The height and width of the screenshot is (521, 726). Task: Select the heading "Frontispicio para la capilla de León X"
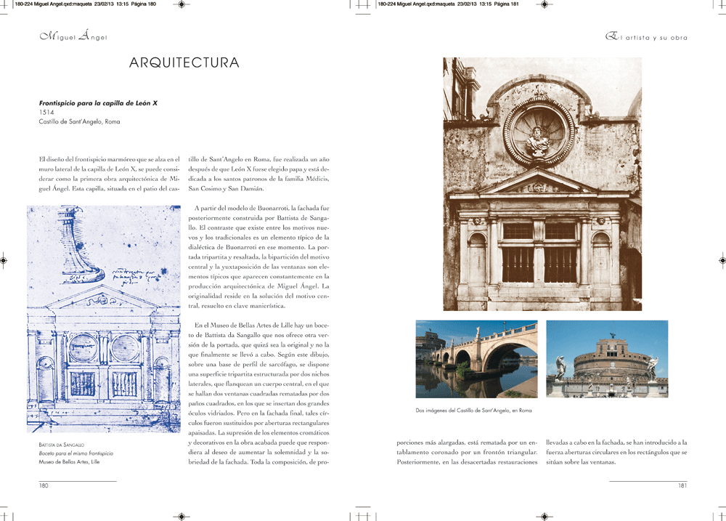click(98, 103)
